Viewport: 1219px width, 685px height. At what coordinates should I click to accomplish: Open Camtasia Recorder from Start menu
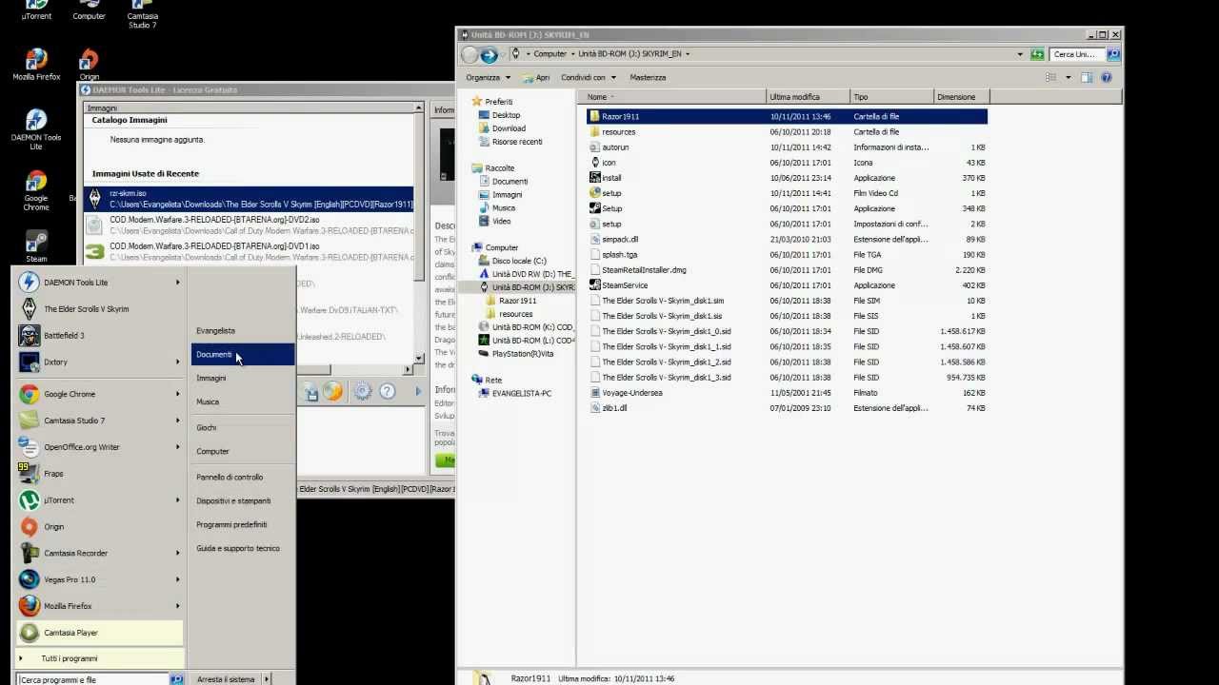pyautogui.click(x=99, y=553)
